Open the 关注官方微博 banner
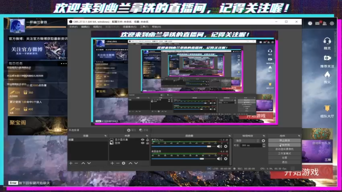This screenshot has width=342, height=192. [x=37, y=50]
